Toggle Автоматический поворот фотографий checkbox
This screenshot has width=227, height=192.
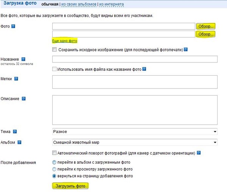[54, 153]
